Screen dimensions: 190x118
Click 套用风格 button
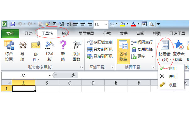click(142, 49)
